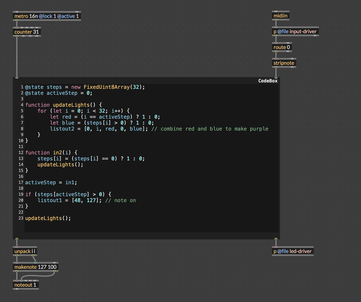Click the counter 31 object
The height and width of the screenshot is (302, 361).
[x=27, y=32]
